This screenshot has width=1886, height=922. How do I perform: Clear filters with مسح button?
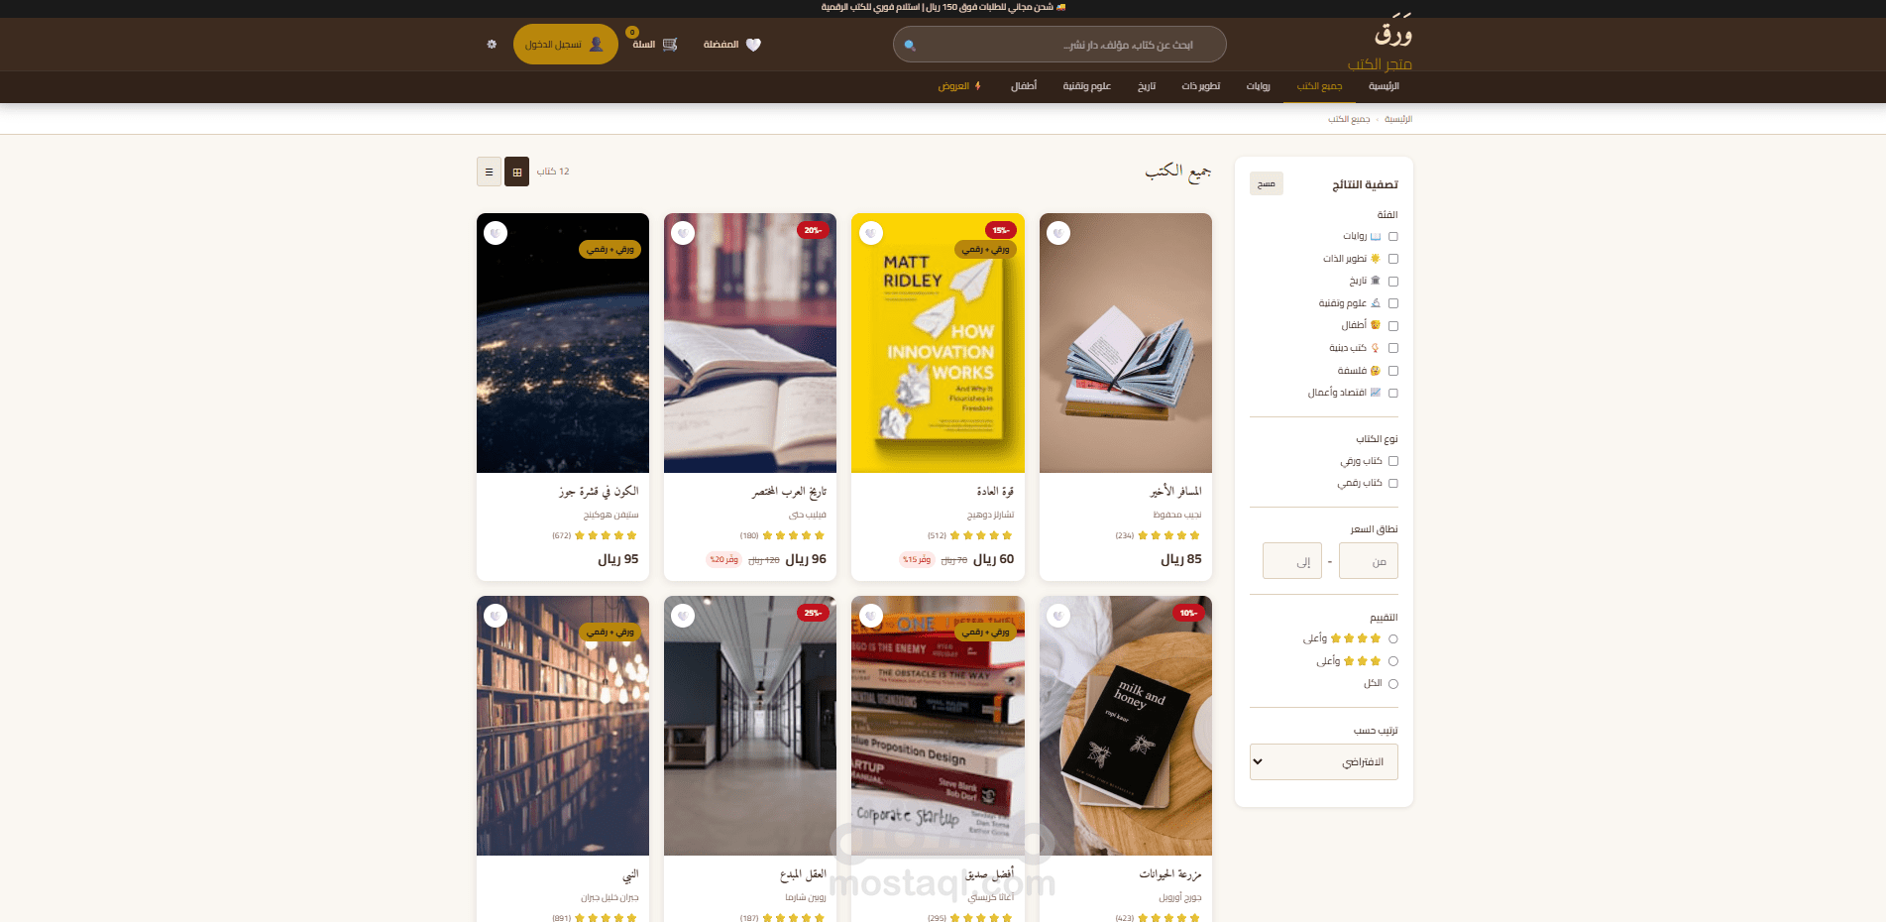tap(1267, 183)
